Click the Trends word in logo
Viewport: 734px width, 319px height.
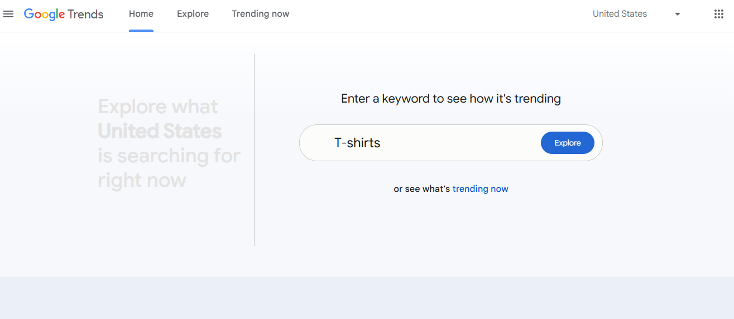click(x=85, y=14)
